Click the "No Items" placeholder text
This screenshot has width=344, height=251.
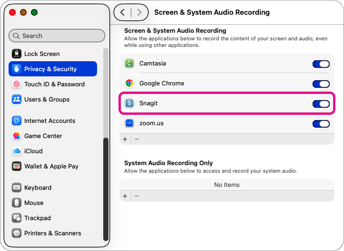[227, 185]
